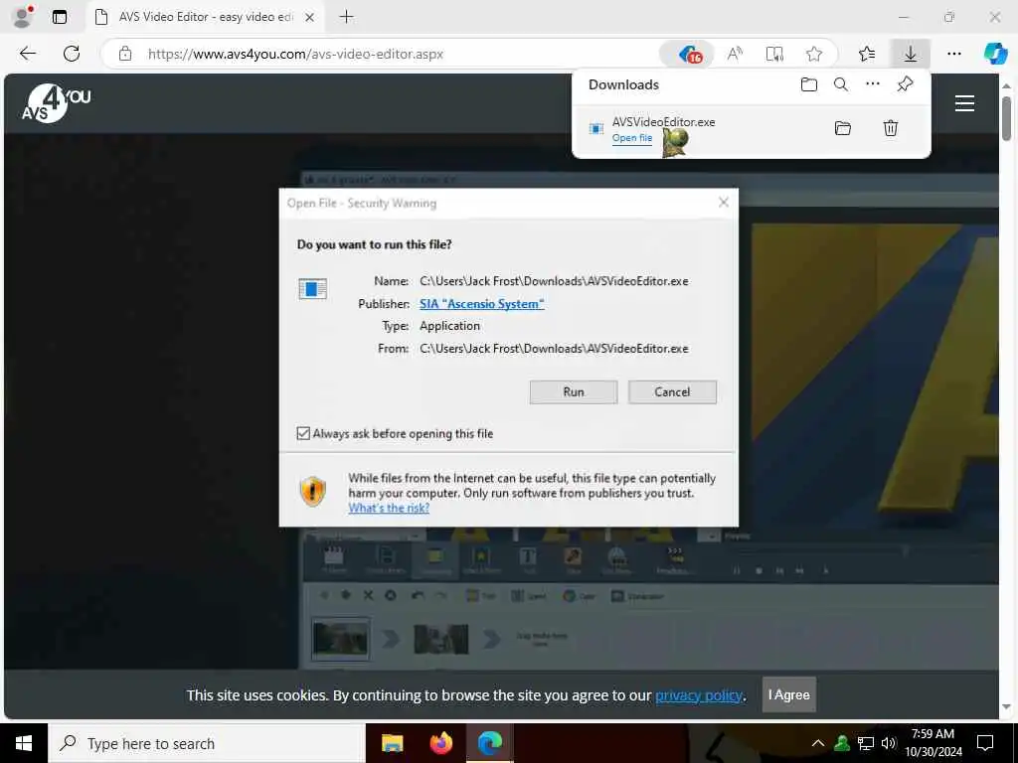Click the taskbar search box

pyautogui.click(x=207, y=743)
